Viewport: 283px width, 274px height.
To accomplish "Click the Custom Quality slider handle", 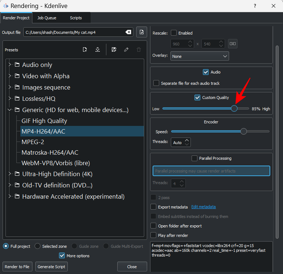I will (234, 108).
